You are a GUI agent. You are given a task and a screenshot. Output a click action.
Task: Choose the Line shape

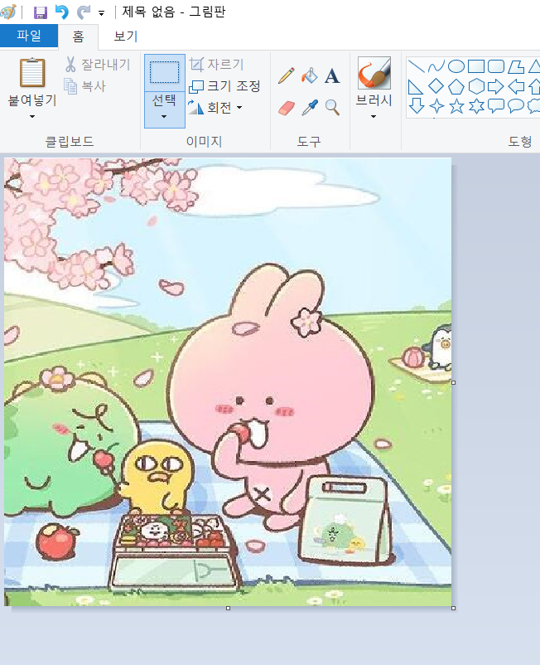point(416,66)
